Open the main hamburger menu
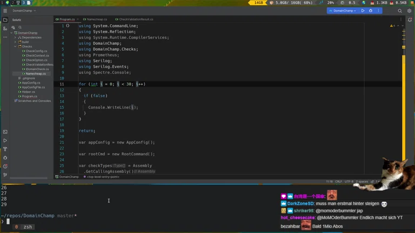The width and height of the screenshot is (415, 233). 5,11
